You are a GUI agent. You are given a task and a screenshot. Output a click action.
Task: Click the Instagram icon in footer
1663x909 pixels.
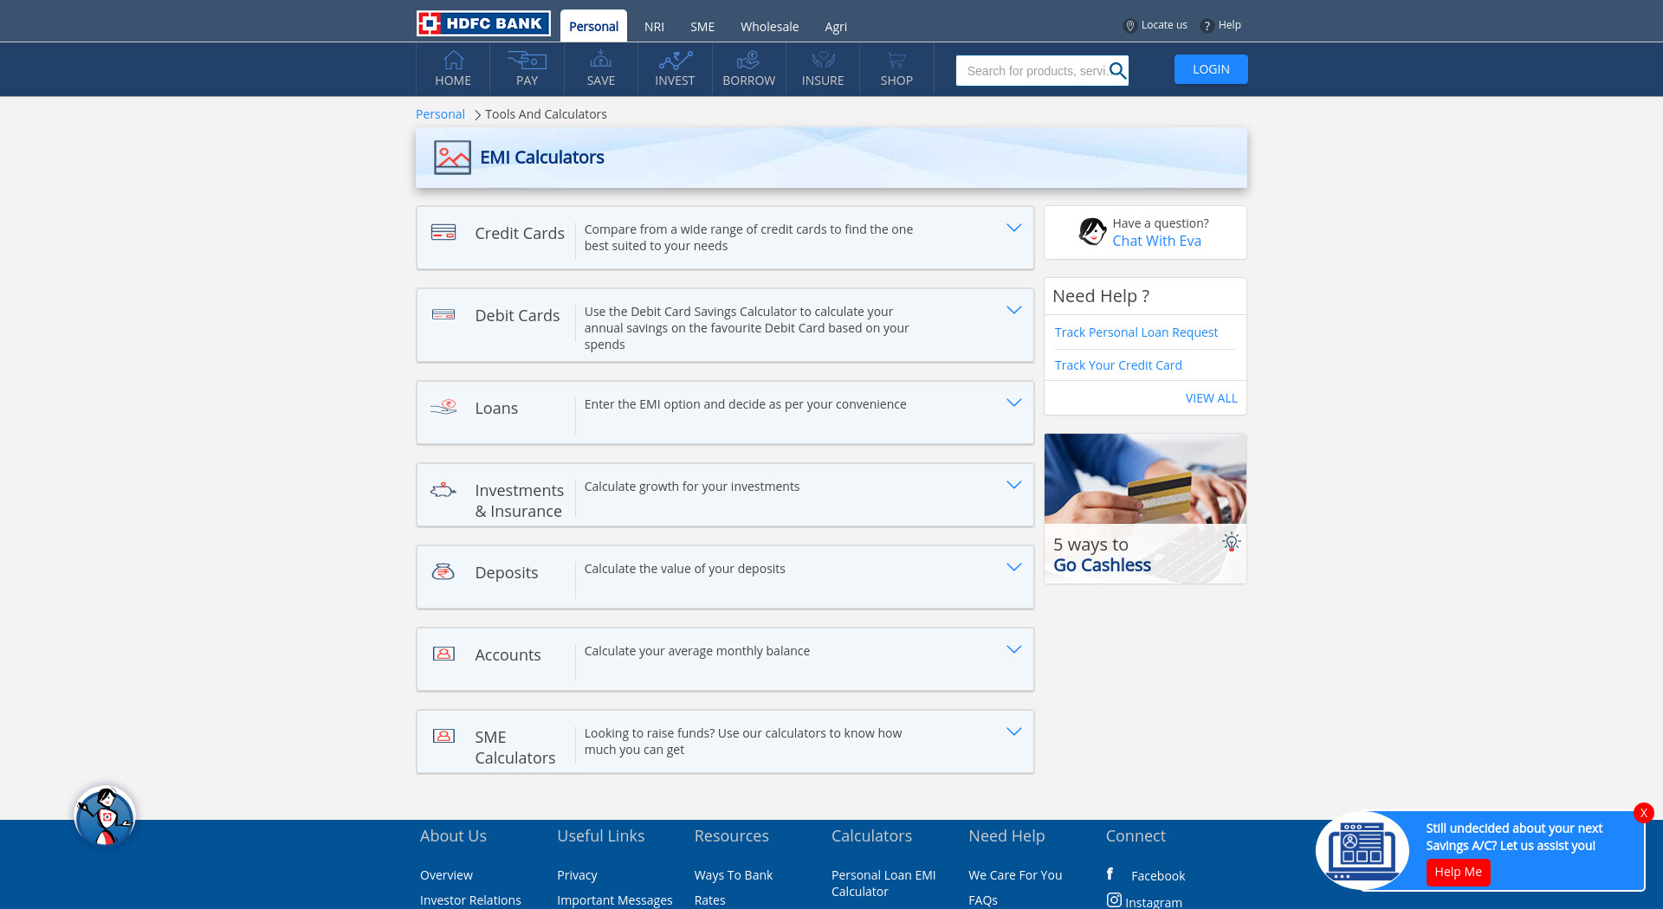[1114, 900]
